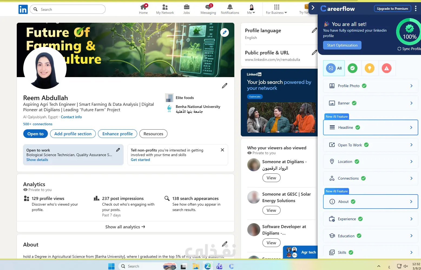Screen dimensions: 421x270
Task: Expand the Connections row
Action: pyautogui.click(x=371, y=178)
